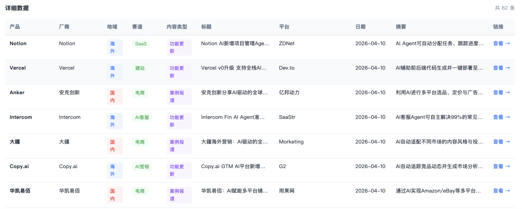Click the 平台 column header
Screen dimensions: 522x209
tap(284, 27)
